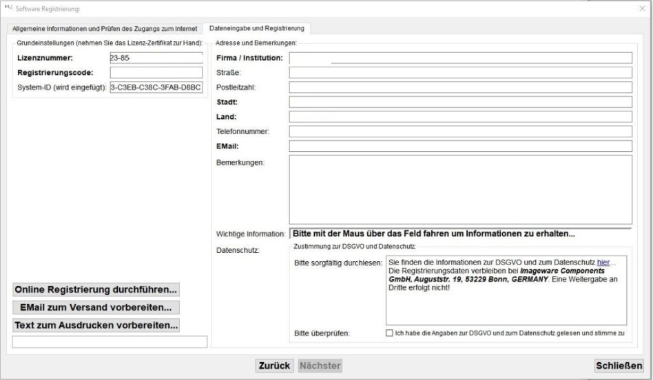Screen dimensions: 653x380
Task: Switch to Allgemeine Informationen tab
Action: click(105, 29)
